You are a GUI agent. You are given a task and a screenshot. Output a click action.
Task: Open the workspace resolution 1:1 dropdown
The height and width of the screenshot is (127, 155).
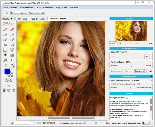click(146, 123)
